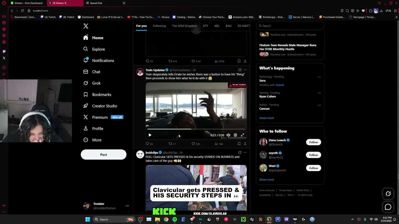Image resolution: width=399 pixels, height=224 pixels.
Task: Click the X logo in sidebar
Action: [86, 26]
